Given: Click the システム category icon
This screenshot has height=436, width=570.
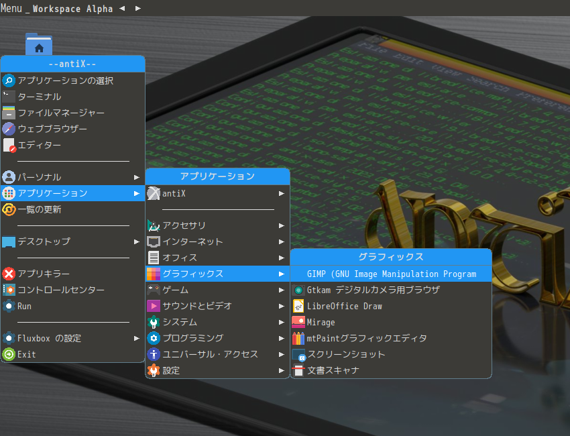Looking at the screenshot, I should pyautogui.click(x=154, y=322).
